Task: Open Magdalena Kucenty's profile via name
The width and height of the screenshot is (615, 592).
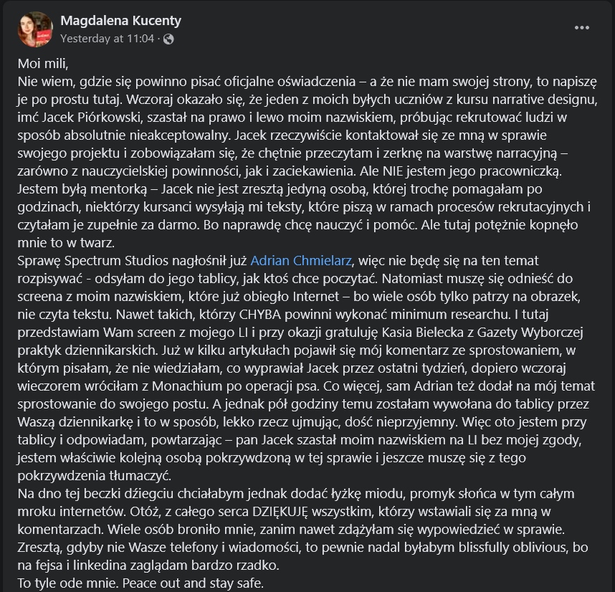Action: coord(120,21)
